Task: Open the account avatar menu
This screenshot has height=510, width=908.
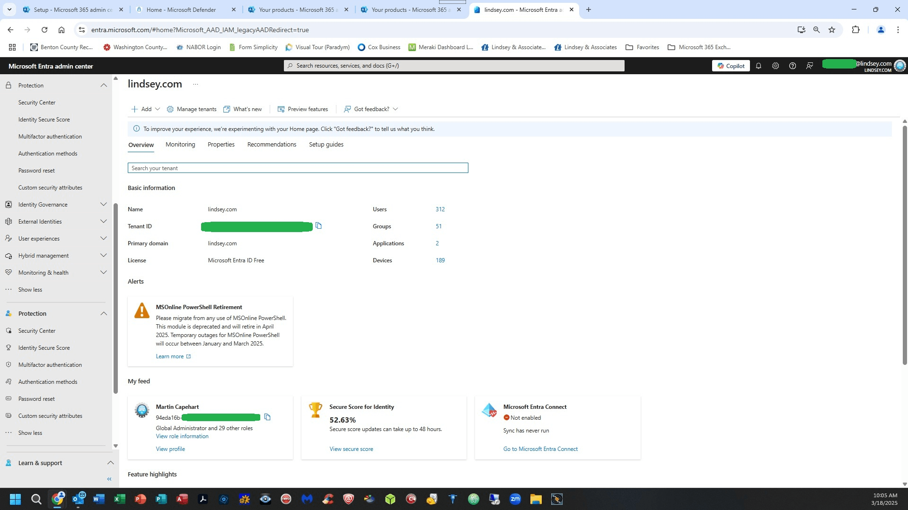Action: (x=899, y=66)
